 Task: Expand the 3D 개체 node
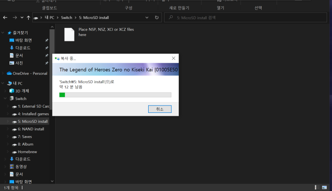5,91
